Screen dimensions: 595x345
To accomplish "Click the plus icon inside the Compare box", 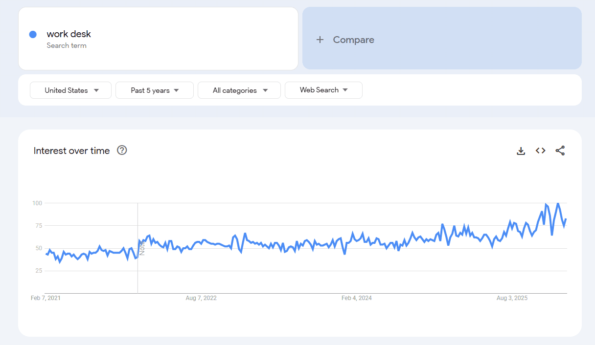I will point(320,39).
